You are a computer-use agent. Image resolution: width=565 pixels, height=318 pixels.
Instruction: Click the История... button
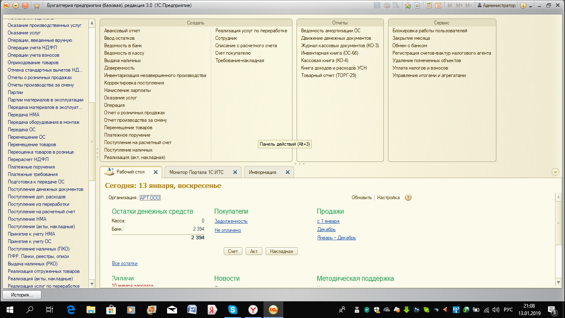22,295
